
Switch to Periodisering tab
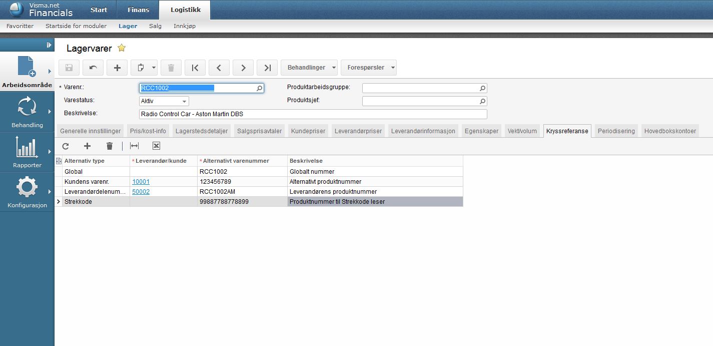[616, 131]
